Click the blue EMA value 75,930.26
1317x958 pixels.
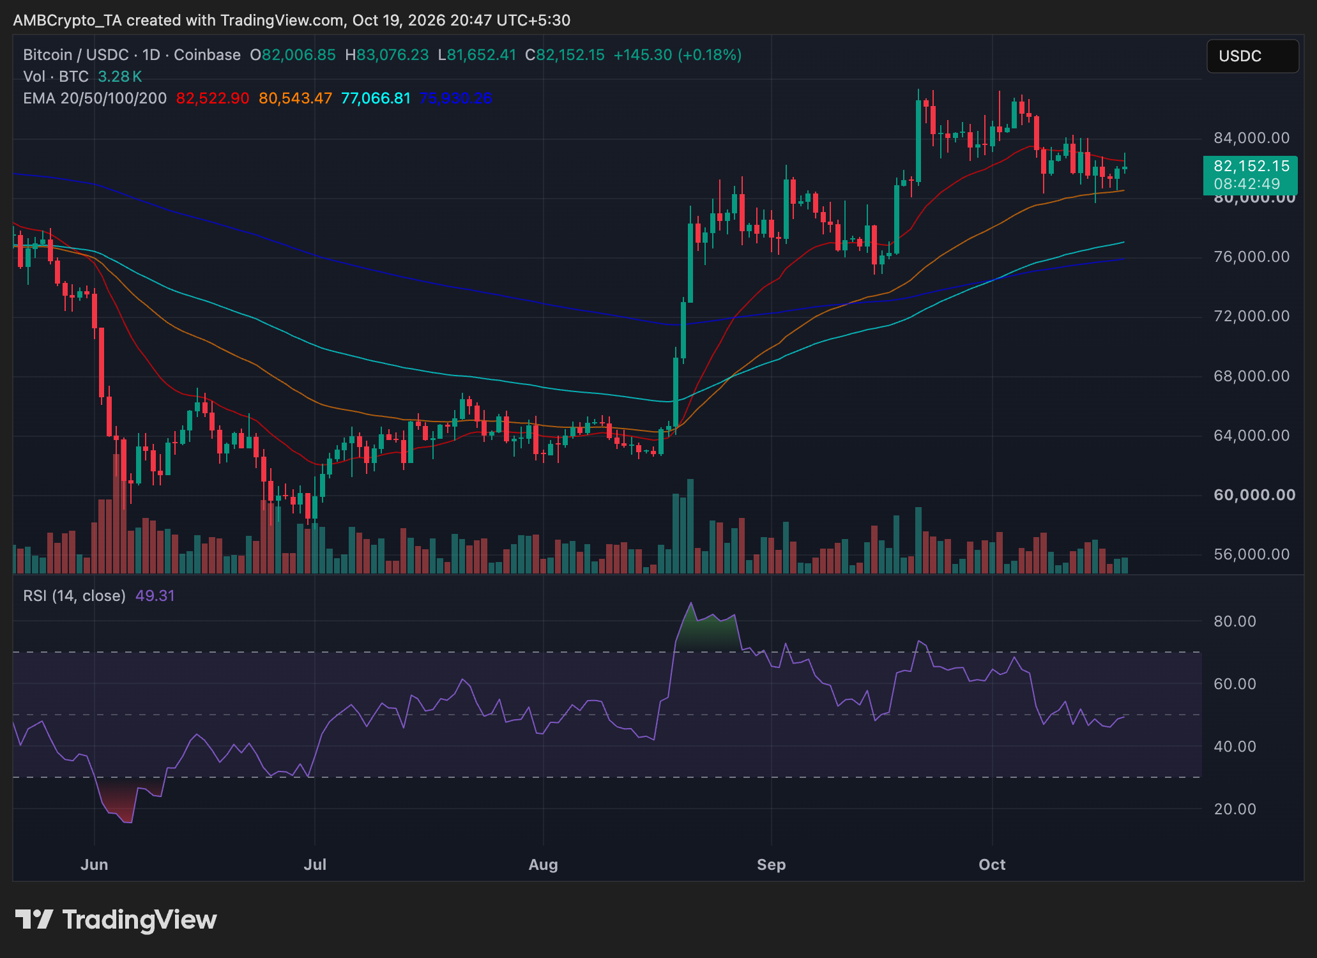point(456,98)
